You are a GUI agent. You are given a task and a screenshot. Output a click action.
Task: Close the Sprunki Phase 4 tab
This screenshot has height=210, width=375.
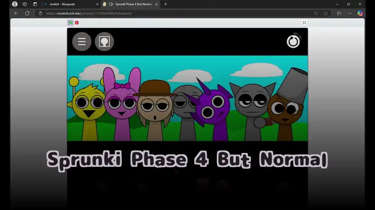[x=156, y=4]
